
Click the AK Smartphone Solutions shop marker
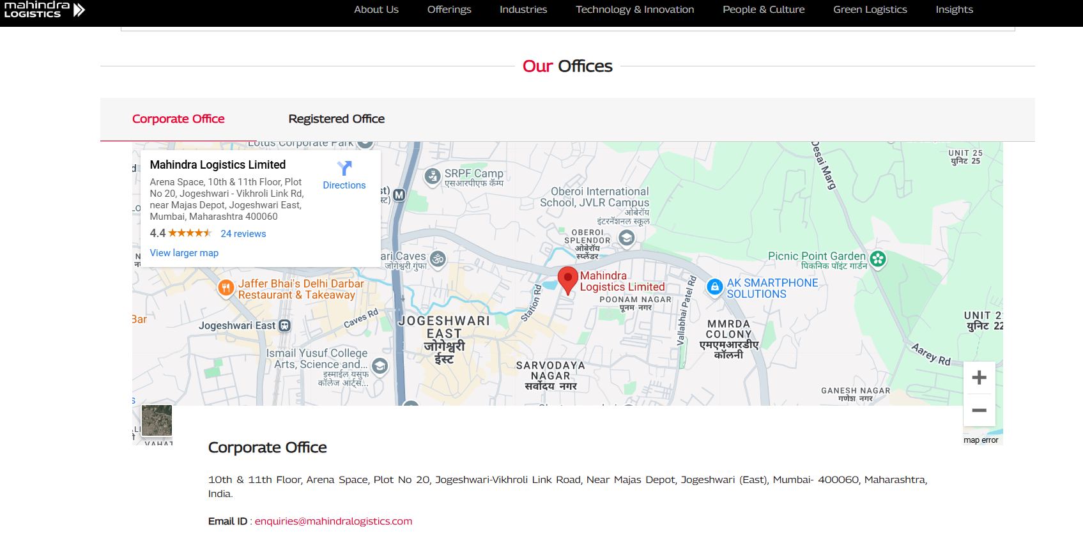(715, 287)
